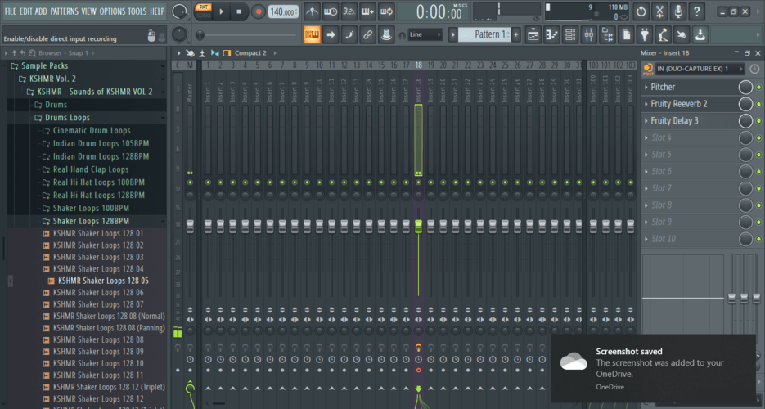Toggle the Mixer window icon

(589, 34)
